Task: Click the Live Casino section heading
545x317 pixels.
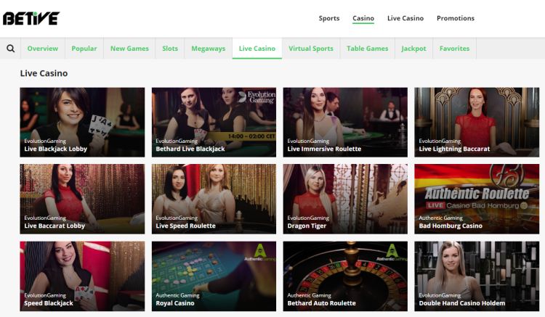Action: (x=44, y=73)
